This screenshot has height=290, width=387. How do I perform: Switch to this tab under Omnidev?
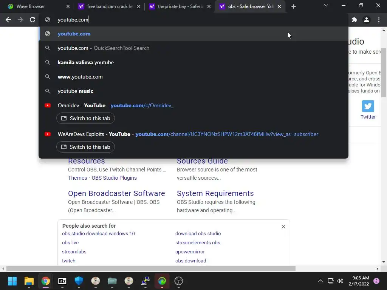pos(85,118)
